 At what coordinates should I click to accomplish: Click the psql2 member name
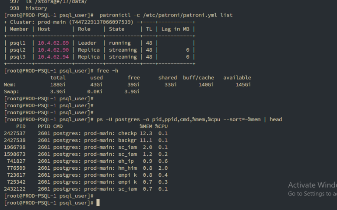18,50
